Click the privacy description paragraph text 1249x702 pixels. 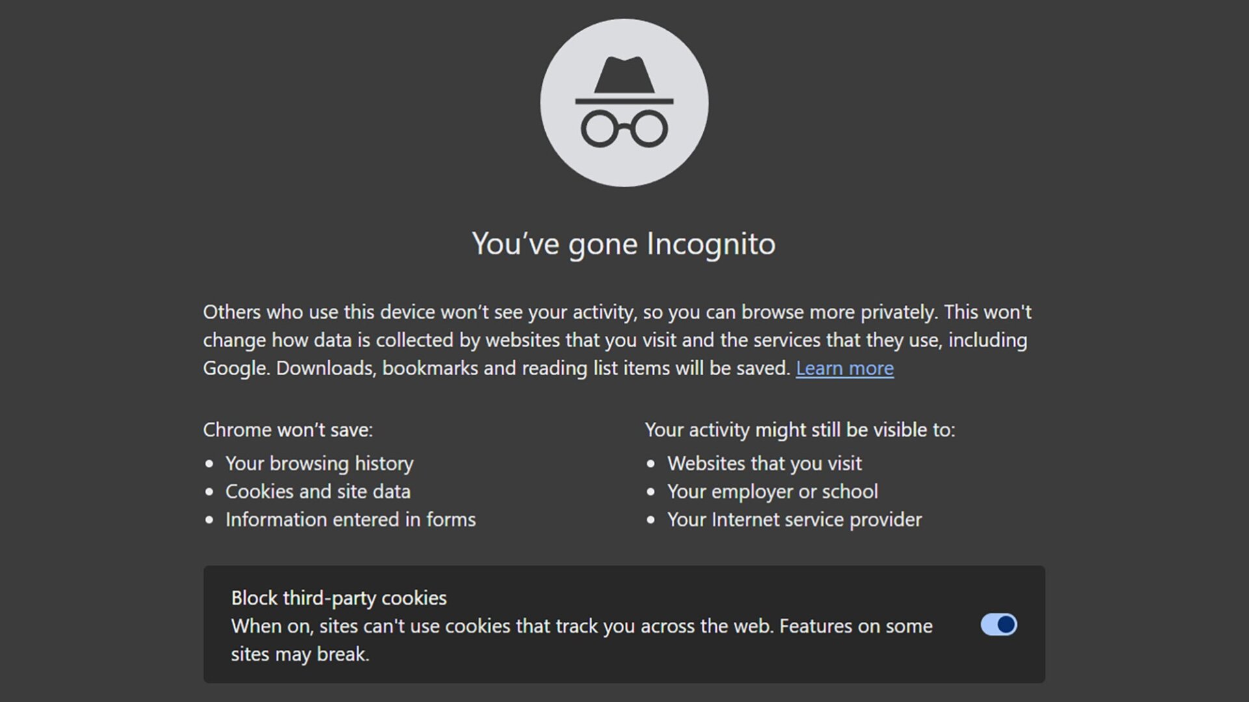[616, 339]
